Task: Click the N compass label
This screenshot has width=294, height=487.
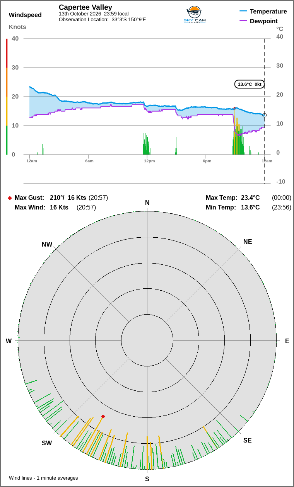Action: [147, 203]
